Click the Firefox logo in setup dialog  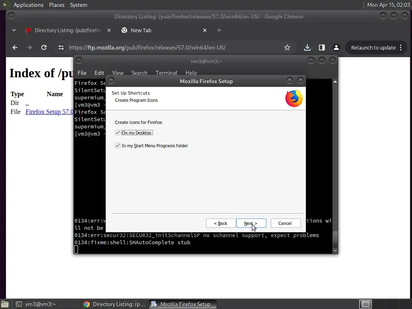[x=294, y=98]
